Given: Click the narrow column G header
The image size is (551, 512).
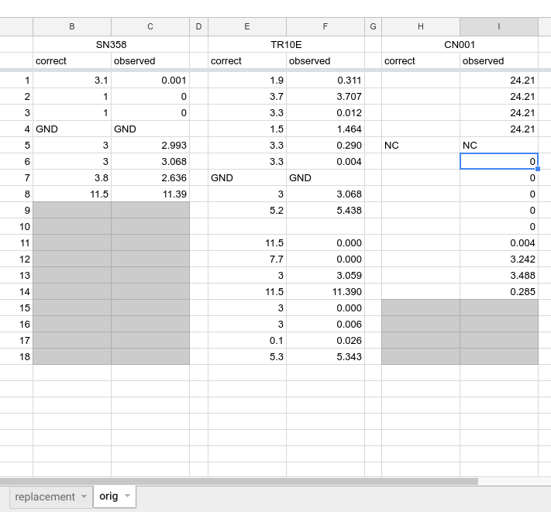Looking at the screenshot, I should tap(373, 26).
